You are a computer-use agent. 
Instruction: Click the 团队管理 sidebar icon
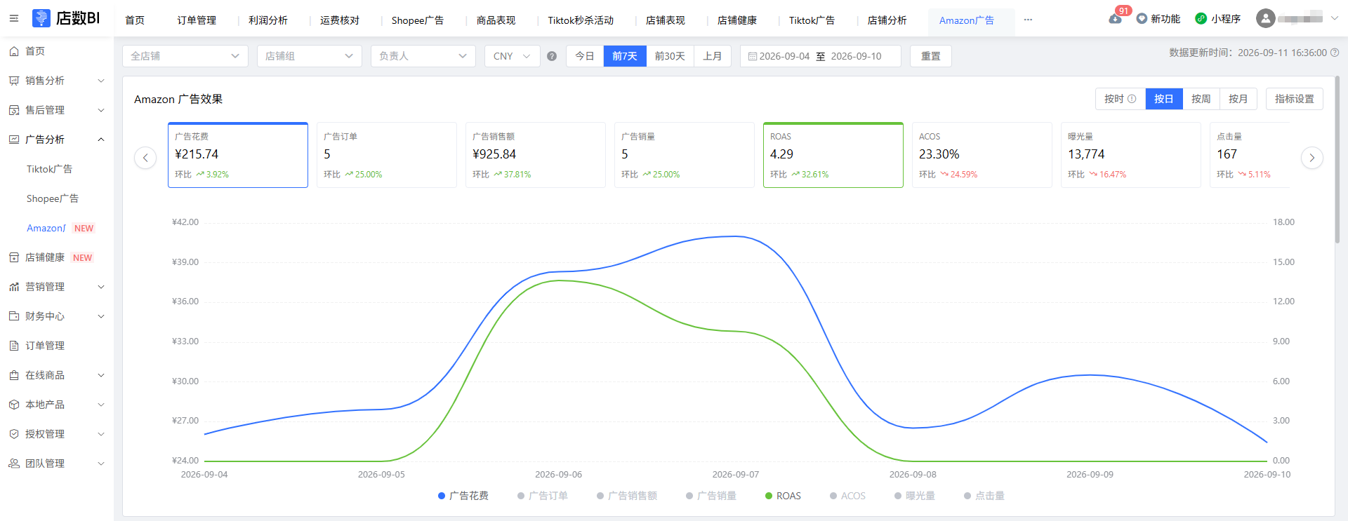point(14,464)
